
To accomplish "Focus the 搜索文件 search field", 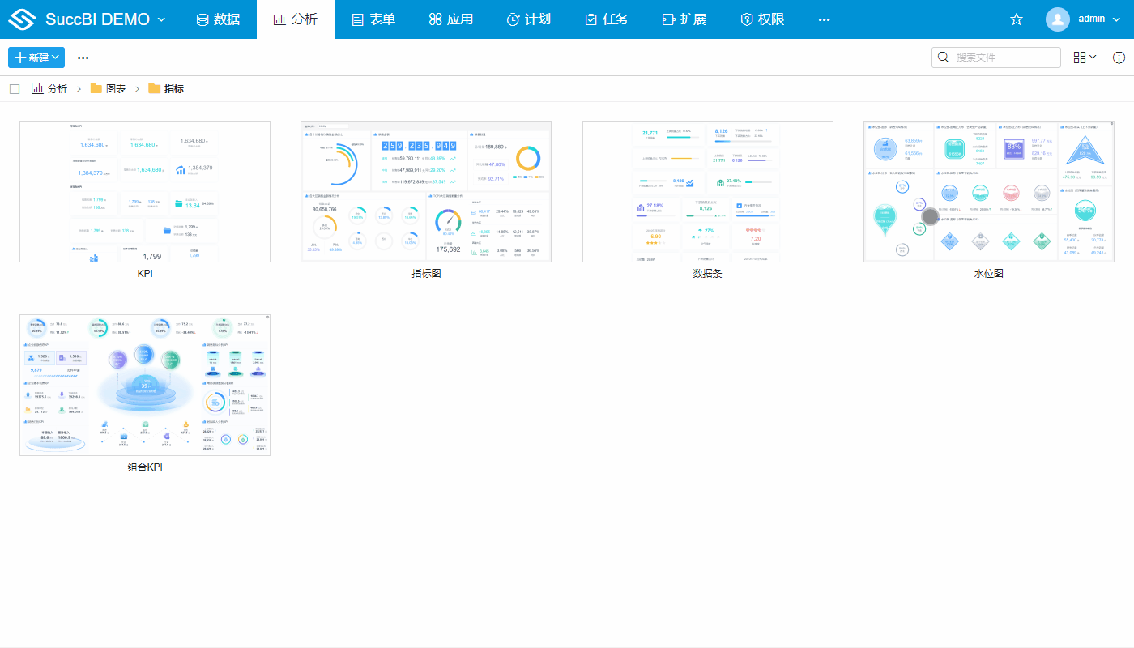I will point(1004,58).
